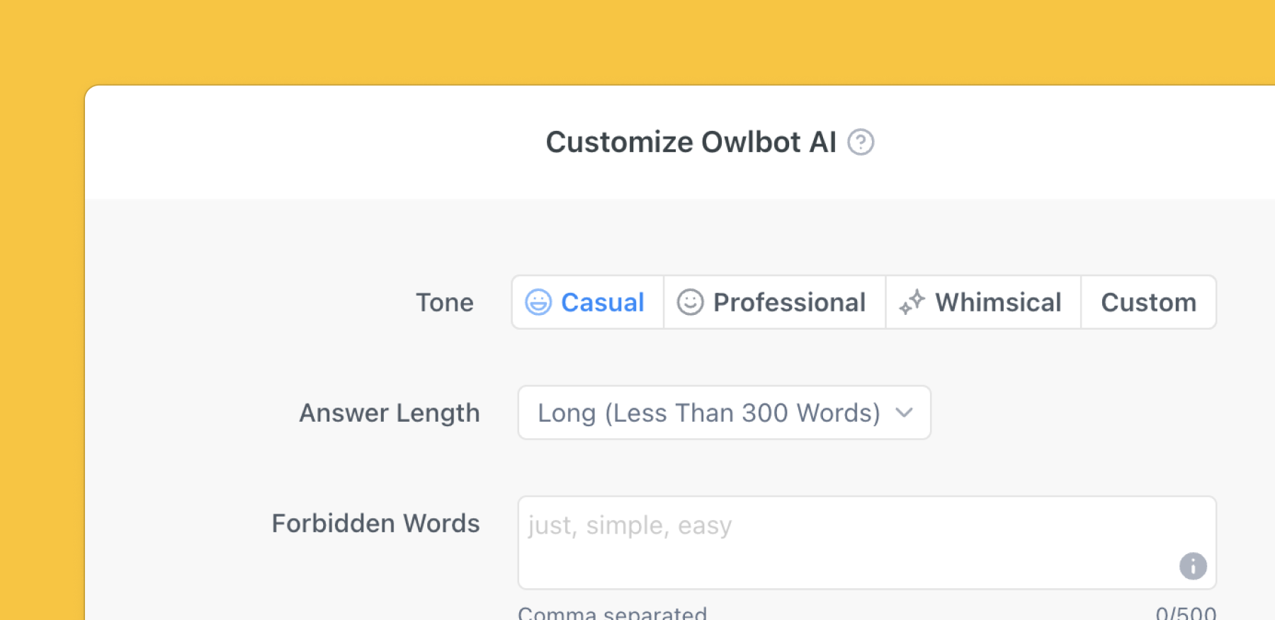Focus the Forbidden Words text field

[867, 543]
